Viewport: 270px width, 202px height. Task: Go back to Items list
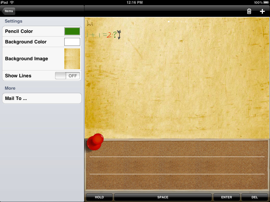click(8, 11)
